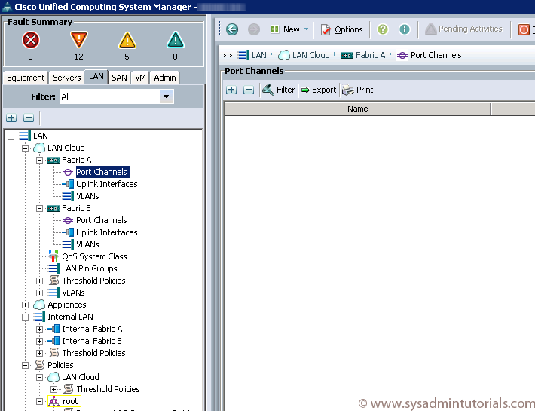Click the red Exit icon in toolbar
This screenshot has height=411, width=535.
click(524, 29)
